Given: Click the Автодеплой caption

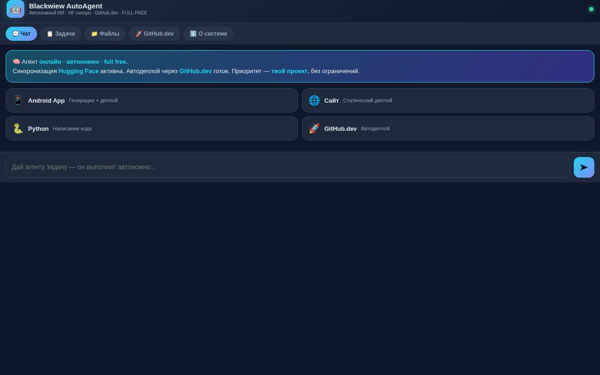Looking at the screenshot, I should coord(375,128).
